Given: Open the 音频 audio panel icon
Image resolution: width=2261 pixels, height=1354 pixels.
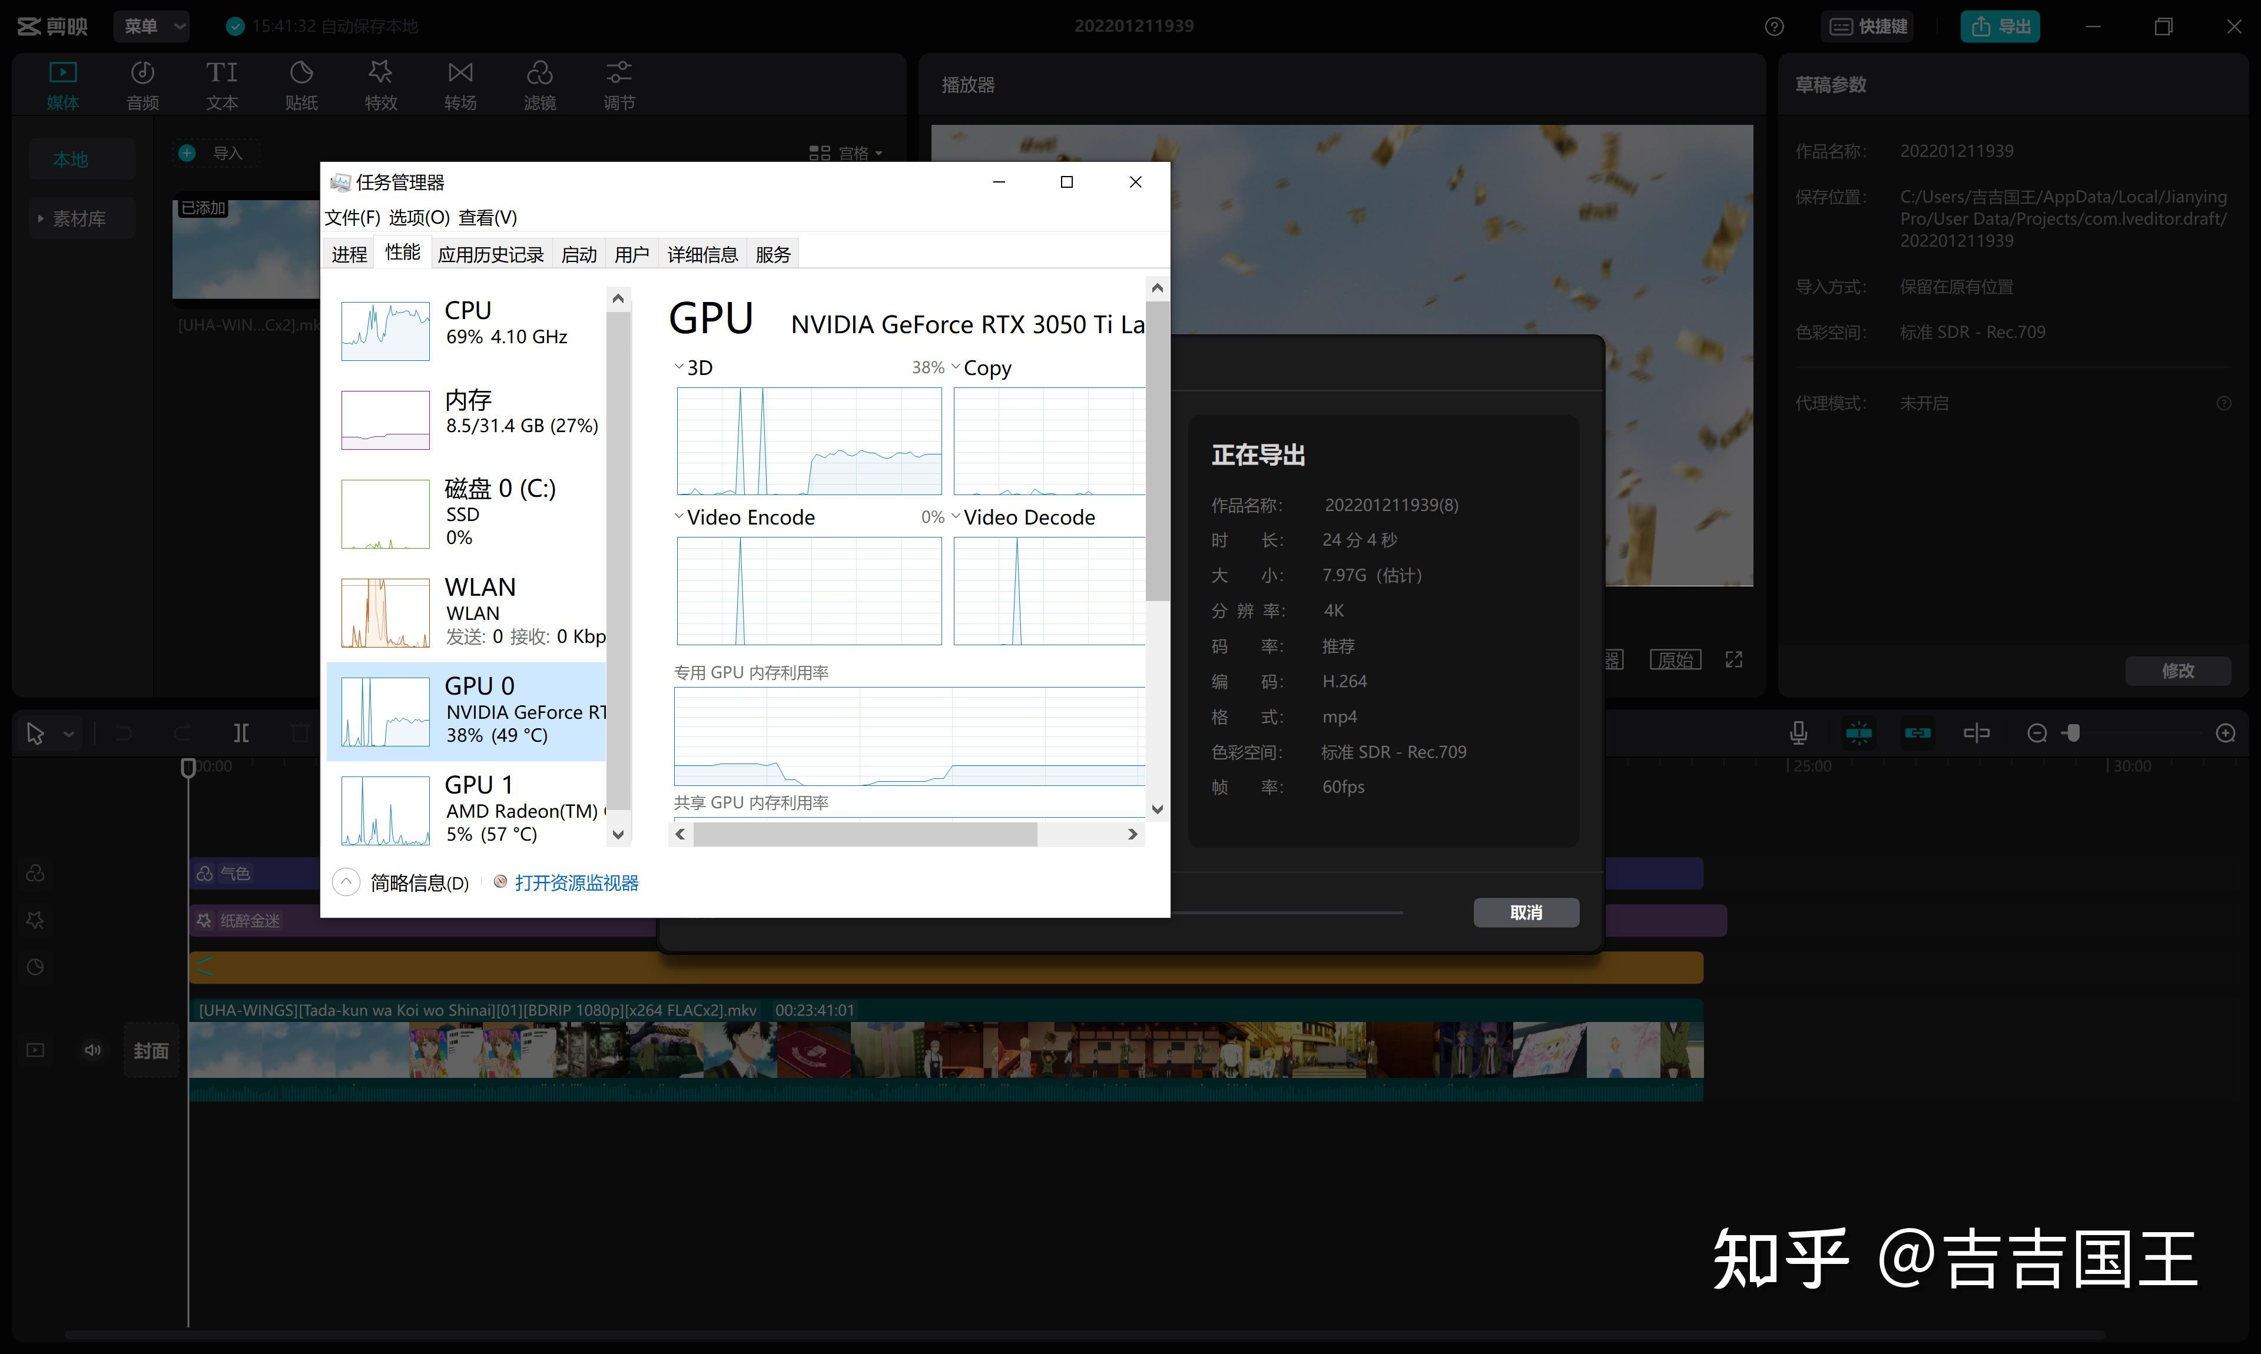Looking at the screenshot, I should (x=142, y=73).
